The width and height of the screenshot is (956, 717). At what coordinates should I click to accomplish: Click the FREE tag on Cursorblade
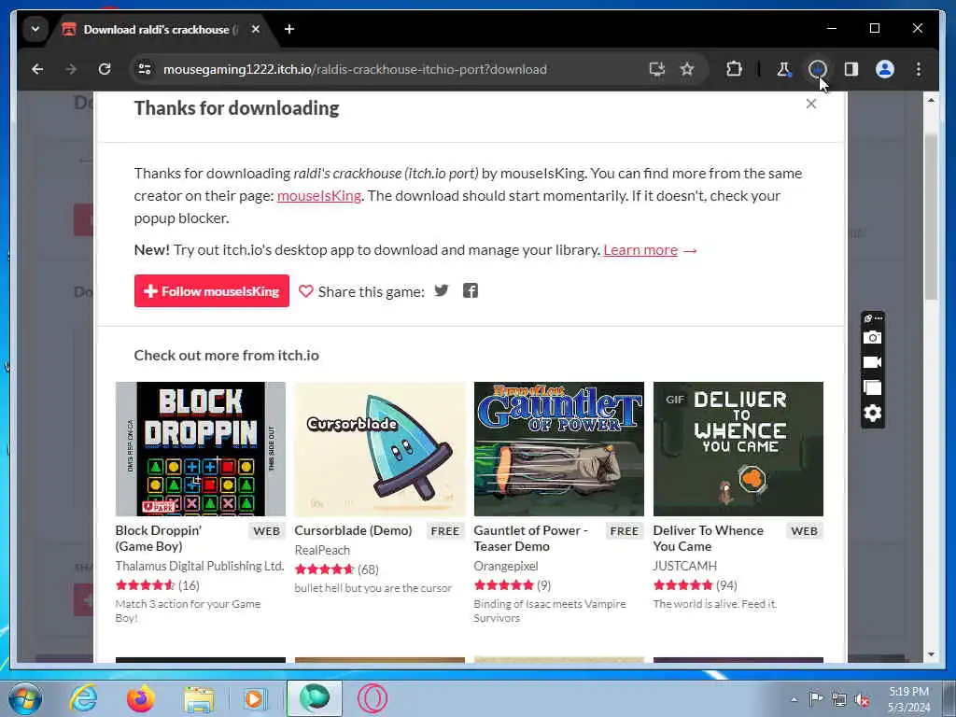(445, 531)
